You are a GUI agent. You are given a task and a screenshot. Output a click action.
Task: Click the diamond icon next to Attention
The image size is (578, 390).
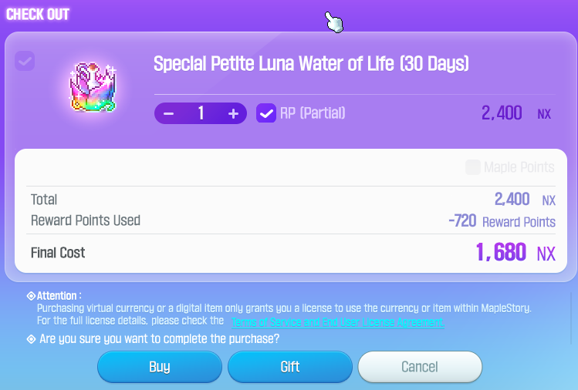32,296
